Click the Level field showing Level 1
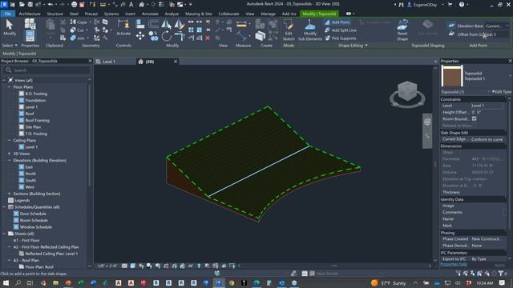The height and width of the screenshot is (288, 513). tap(487, 106)
